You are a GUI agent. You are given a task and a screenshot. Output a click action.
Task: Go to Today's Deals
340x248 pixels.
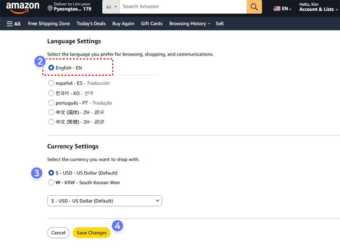coord(91,23)
